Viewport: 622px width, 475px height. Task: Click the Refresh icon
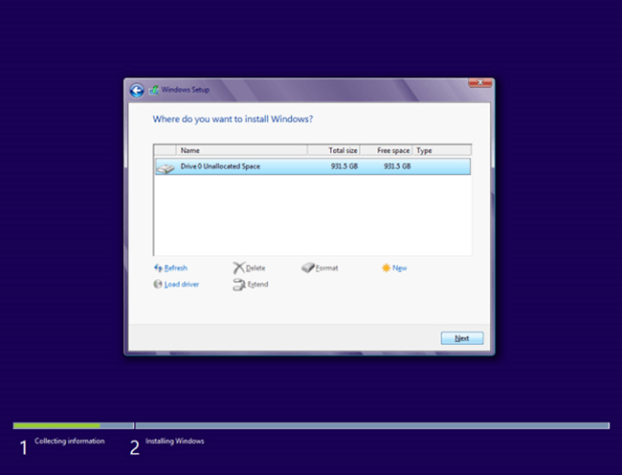[158, 268]
